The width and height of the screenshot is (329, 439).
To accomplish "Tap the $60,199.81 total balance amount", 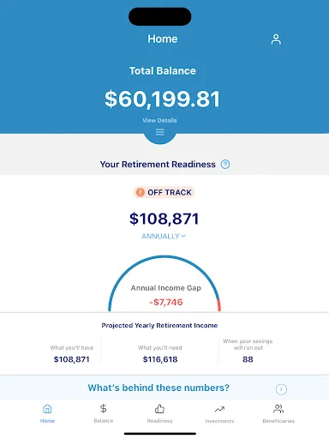I will pyautogui.click(x=162, y=99).
